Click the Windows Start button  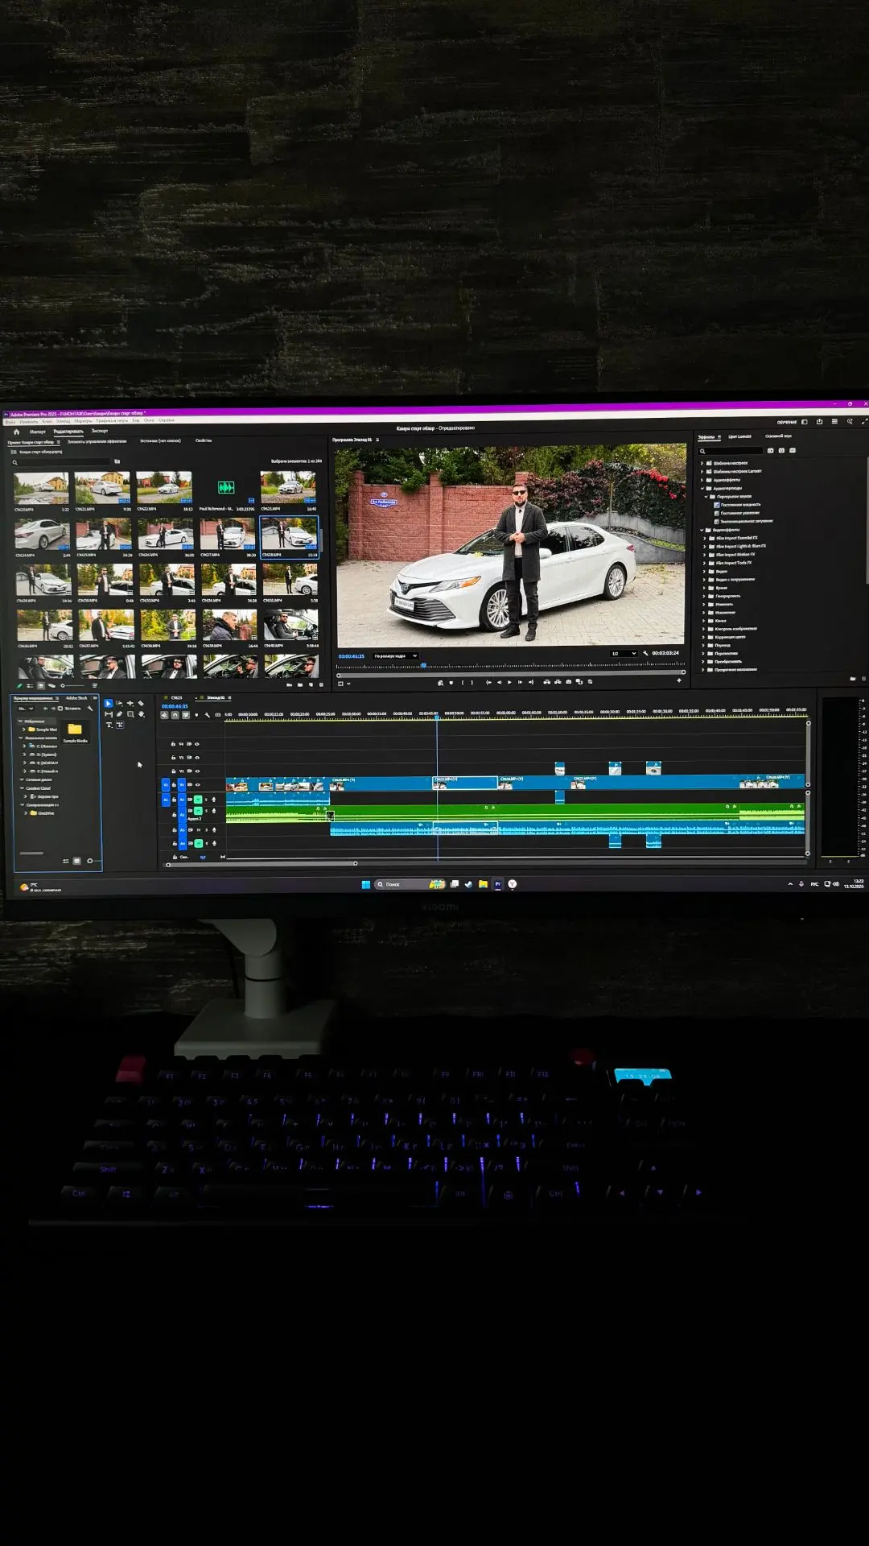coord(366,884)
